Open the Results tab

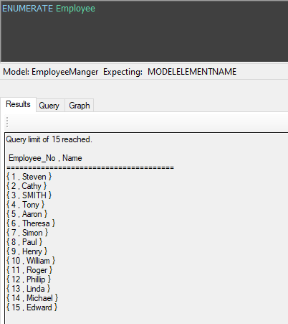[18, 104]
